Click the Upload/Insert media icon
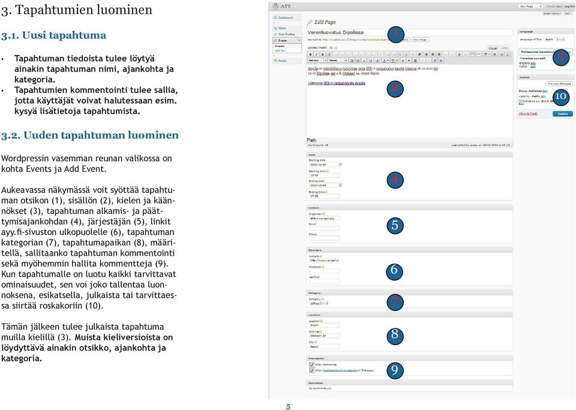The image size is (576, 410). click(x=331, y=48)
